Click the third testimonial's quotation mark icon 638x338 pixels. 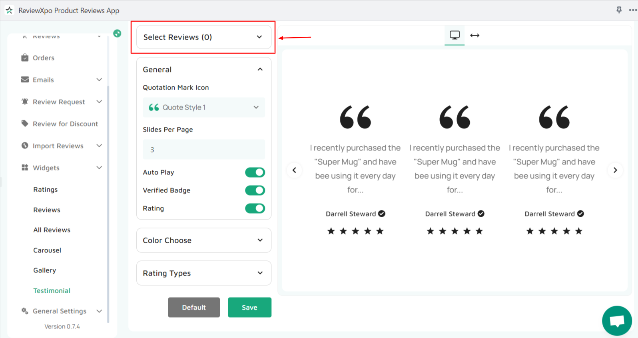(x=554, y=117)
